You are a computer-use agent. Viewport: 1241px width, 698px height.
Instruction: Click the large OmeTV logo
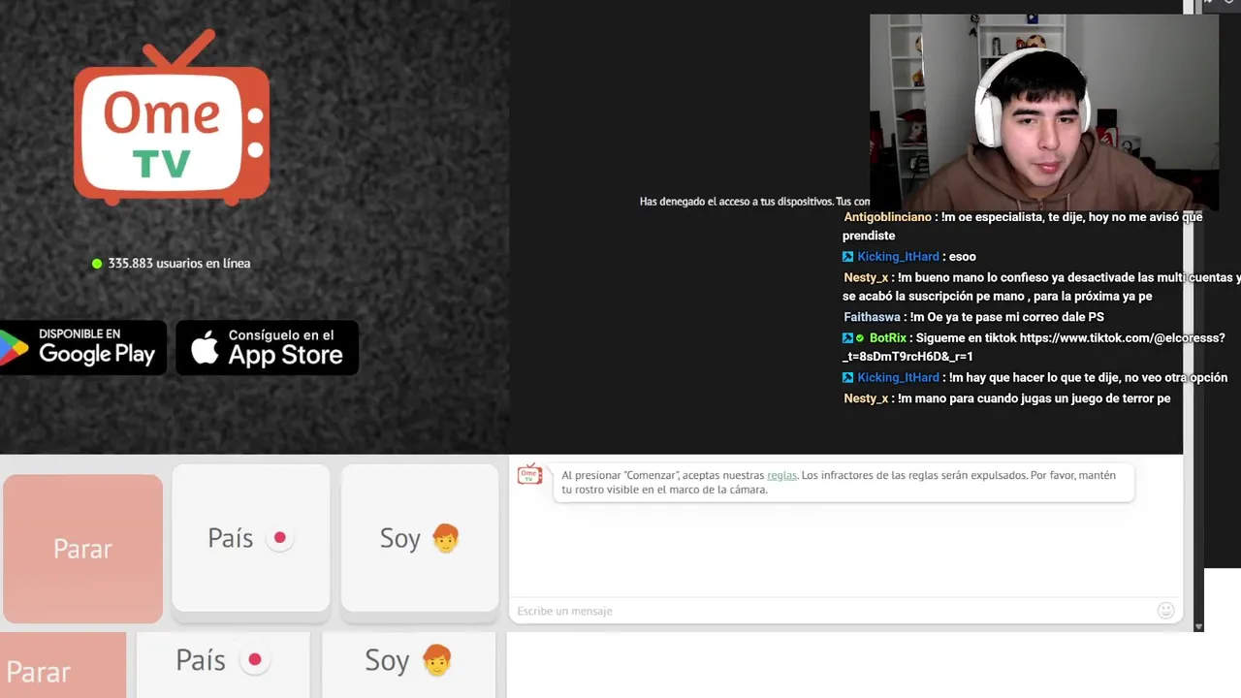point(172,117)
